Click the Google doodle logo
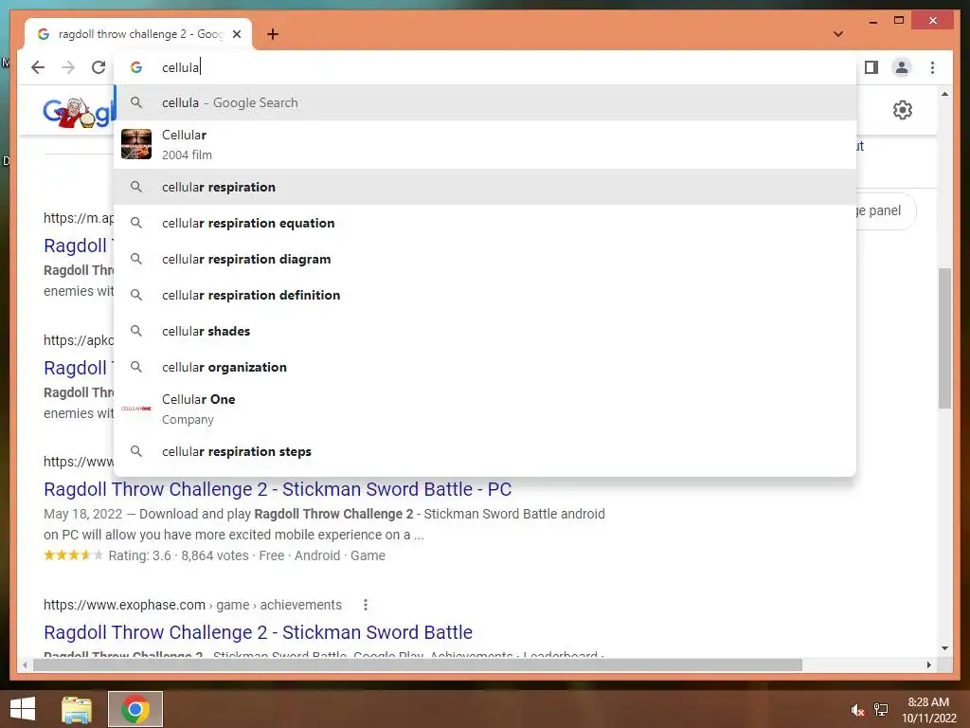970x728 pixels. click(x=79, y=112)
